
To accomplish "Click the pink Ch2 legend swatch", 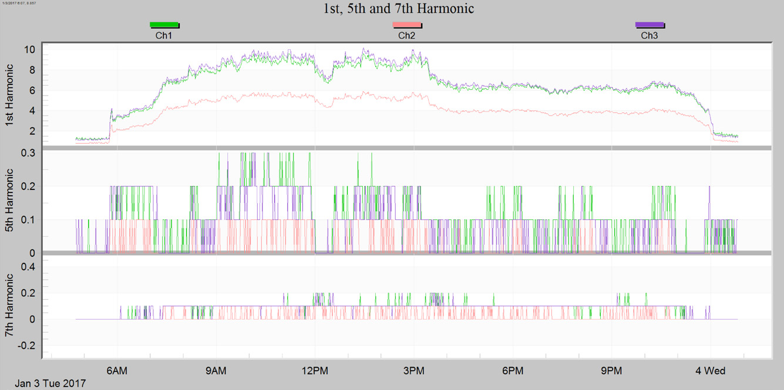I will (407, 25).
